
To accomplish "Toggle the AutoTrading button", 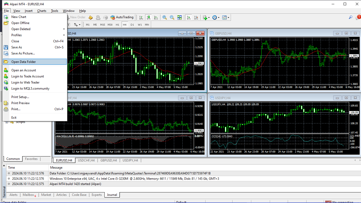I will click(122, 17).
